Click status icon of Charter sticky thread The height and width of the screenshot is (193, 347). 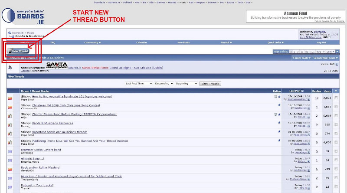click(10, 116)
